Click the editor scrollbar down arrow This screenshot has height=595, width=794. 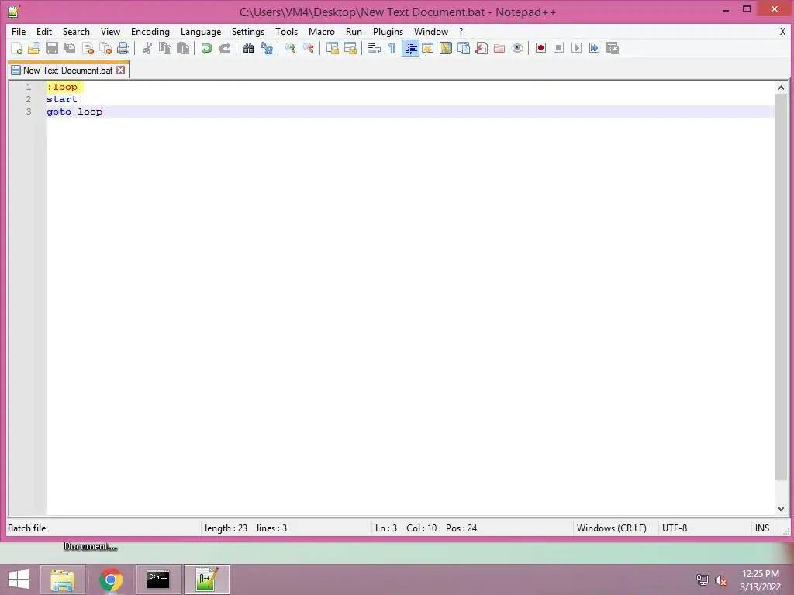[781, 509]
